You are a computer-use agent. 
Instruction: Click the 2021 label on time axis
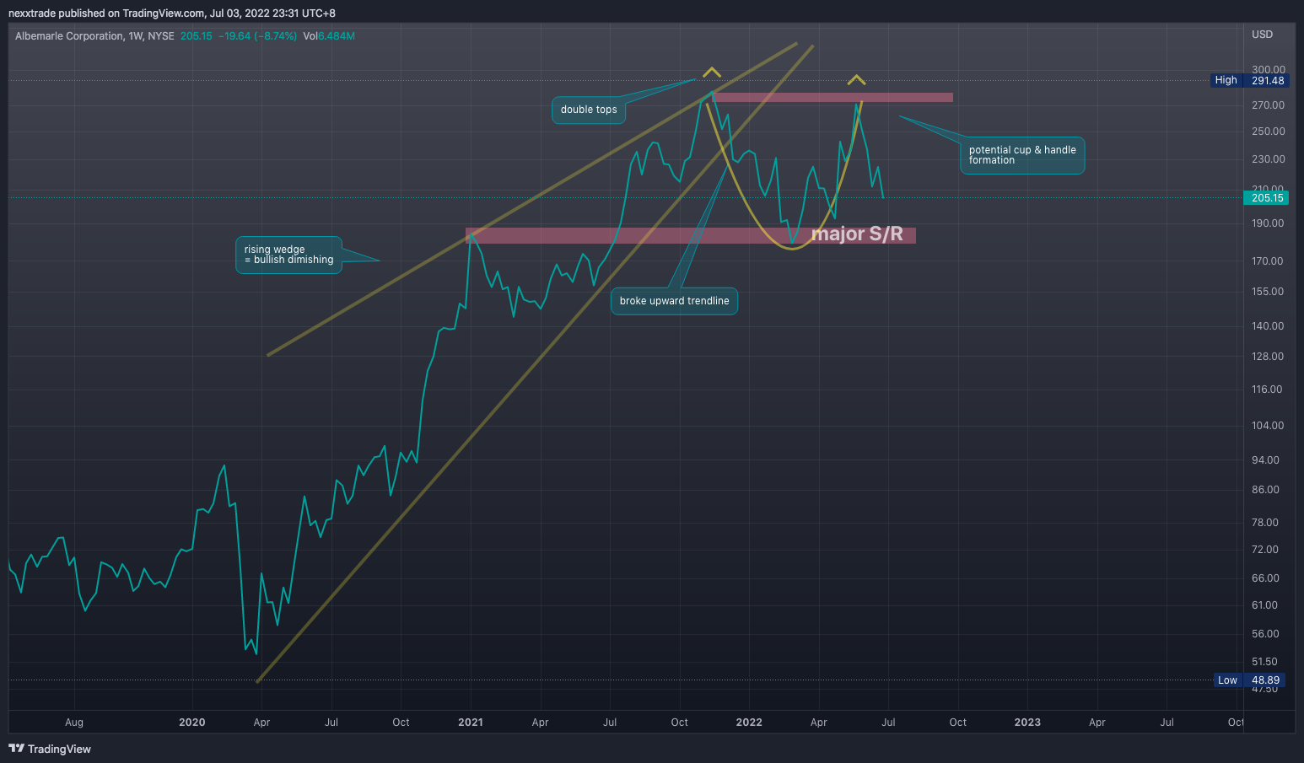click(471, 723)
